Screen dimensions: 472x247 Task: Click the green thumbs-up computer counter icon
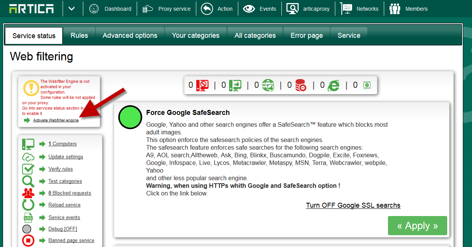[235, 85]
